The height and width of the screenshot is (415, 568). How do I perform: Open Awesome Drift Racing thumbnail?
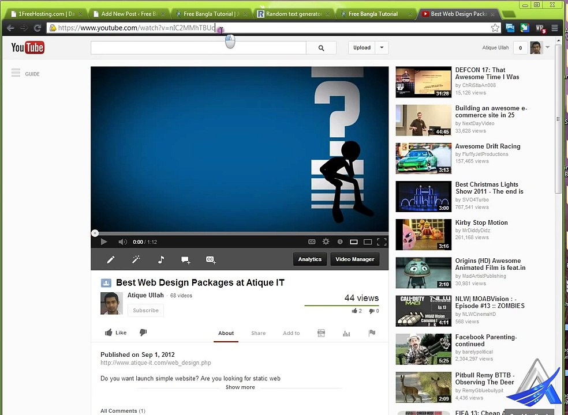point(424,159)
